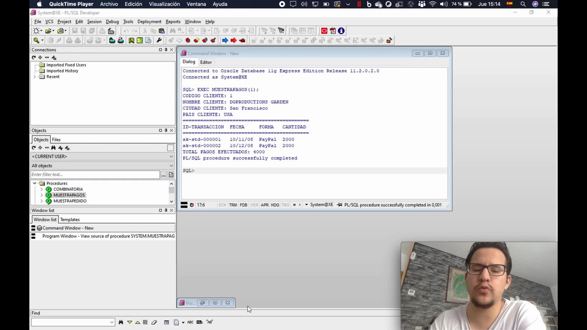Screen dimensions: 587x330
Task: Switch to the Templates tab
Action: point(70,220)
